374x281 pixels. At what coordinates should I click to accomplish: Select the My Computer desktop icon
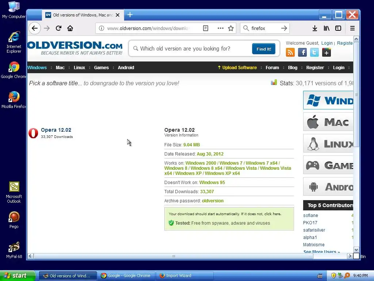(14, 10)
